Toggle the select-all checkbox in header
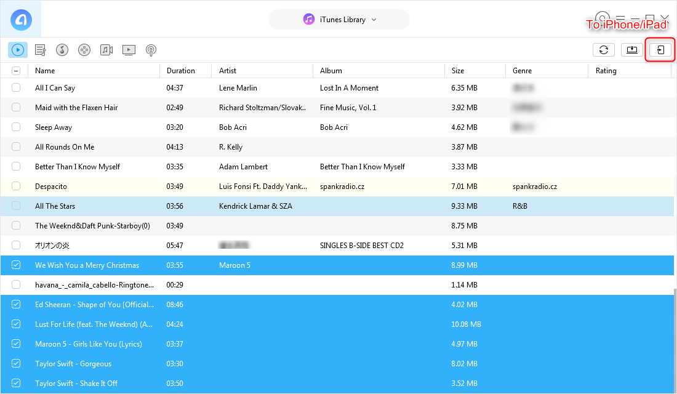Viewport: 677px width, 394px height. coord(16,71)
